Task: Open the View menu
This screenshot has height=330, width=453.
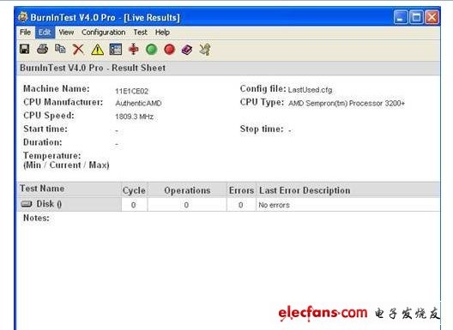Action: click(66, 32)
